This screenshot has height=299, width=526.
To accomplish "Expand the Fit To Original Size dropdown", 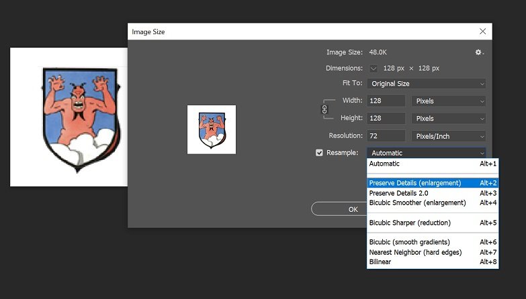I will [x=426, y=84].
